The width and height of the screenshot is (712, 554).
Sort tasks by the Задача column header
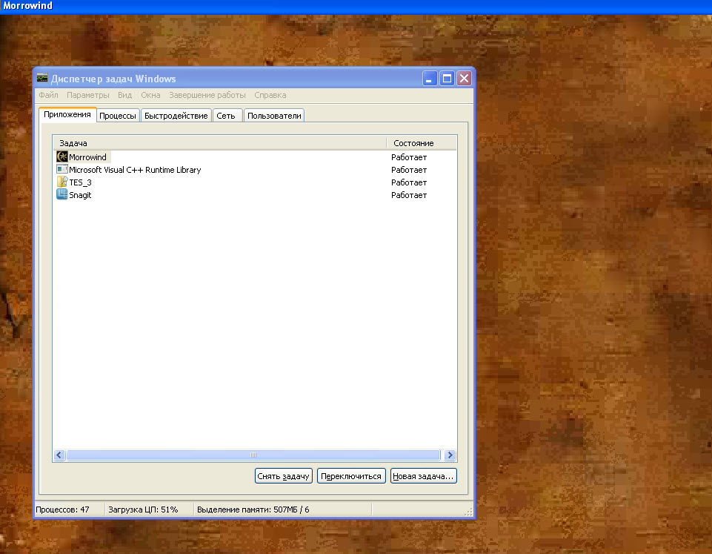click(x=219, y=143)
